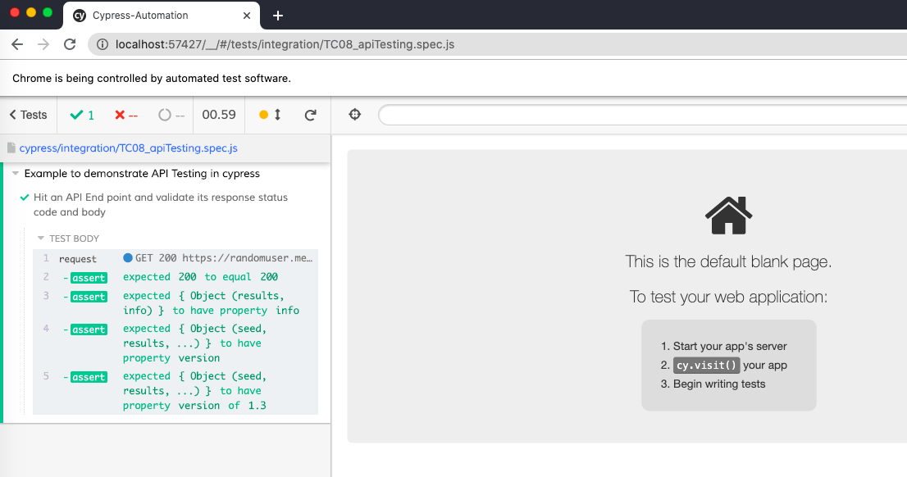Click the document icon beside the spec filename

coord(10,148)
